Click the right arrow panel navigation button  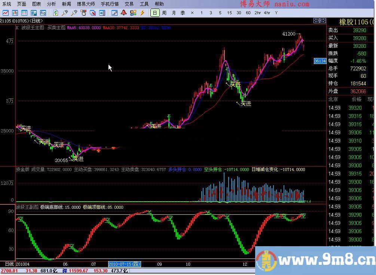pos(322,21)
